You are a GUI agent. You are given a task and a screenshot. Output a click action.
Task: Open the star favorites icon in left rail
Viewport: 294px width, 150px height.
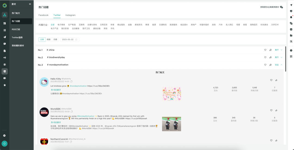(5, 85)
